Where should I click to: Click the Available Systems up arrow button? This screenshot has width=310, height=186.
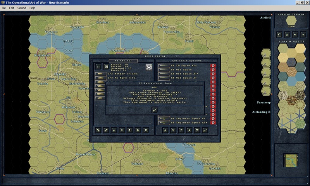165,130
